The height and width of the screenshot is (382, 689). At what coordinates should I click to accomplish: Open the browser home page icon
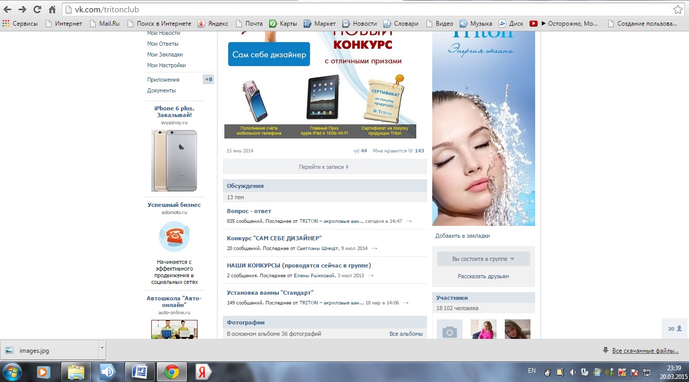pyautogui.click(x=52, y=9)
